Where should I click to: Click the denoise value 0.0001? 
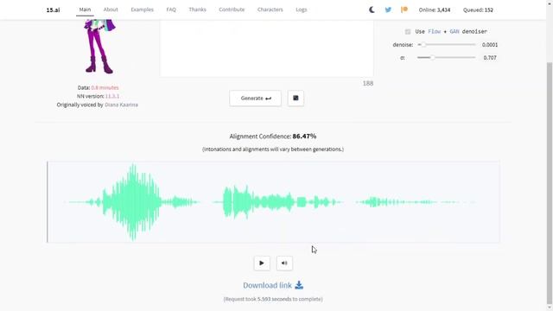pos(490,45)
